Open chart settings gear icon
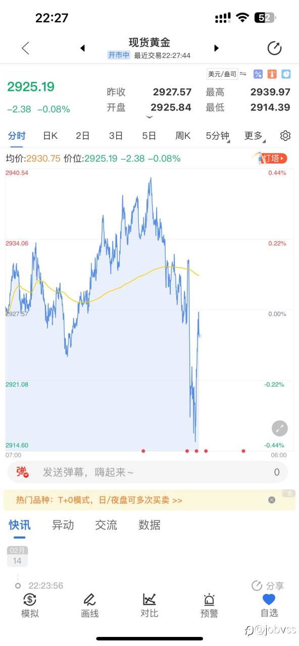Image resolution: width=299 pixels, height=646 pixels. [x=285, y=136]
